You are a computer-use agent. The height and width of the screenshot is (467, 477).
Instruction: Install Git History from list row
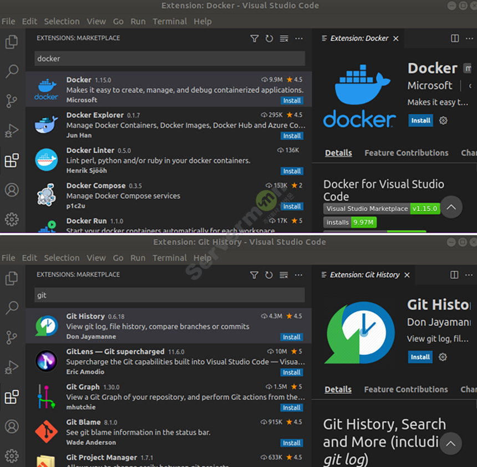tap(291, 337)
